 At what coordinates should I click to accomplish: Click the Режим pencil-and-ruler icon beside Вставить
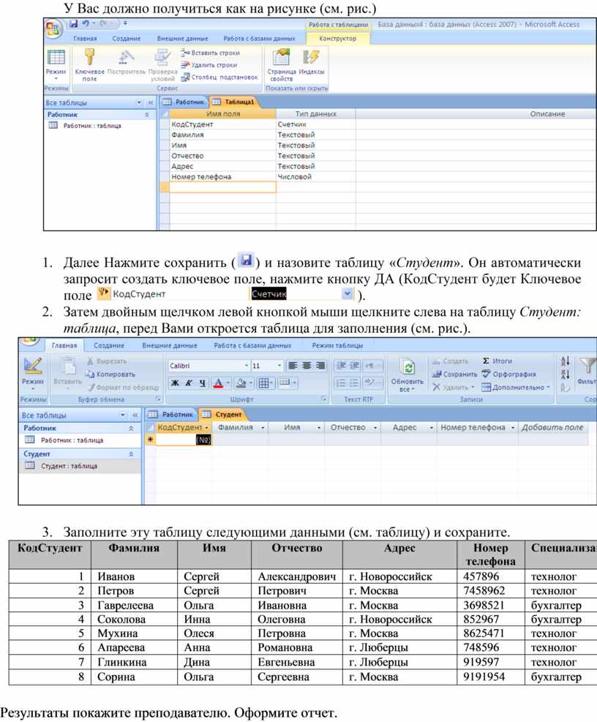pos(33,366)
